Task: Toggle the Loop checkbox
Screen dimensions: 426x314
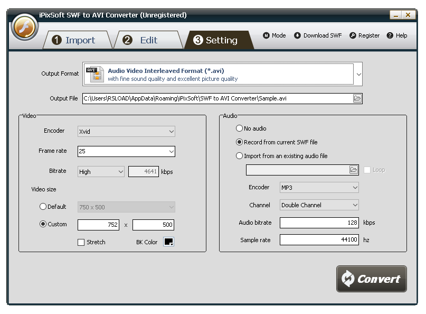Action: pos(367,170)
